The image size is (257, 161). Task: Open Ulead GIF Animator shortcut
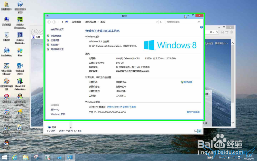tap(20, 84)
